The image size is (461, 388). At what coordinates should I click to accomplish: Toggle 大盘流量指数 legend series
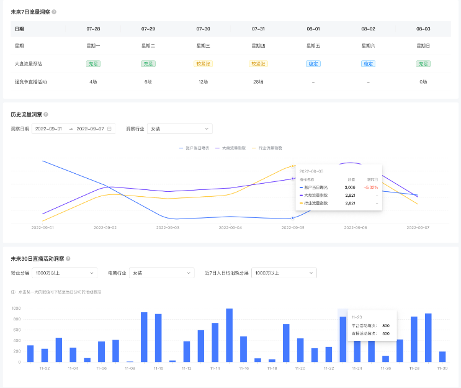point(230,148)
